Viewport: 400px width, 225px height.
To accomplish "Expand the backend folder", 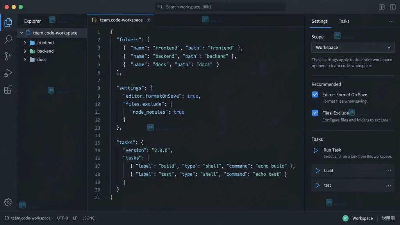I will coord(25,51).
